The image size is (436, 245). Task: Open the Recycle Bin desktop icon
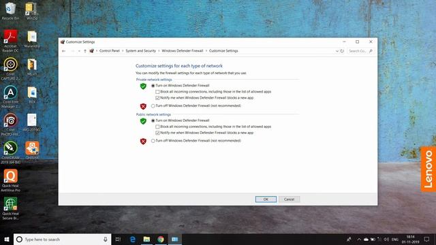10,11
